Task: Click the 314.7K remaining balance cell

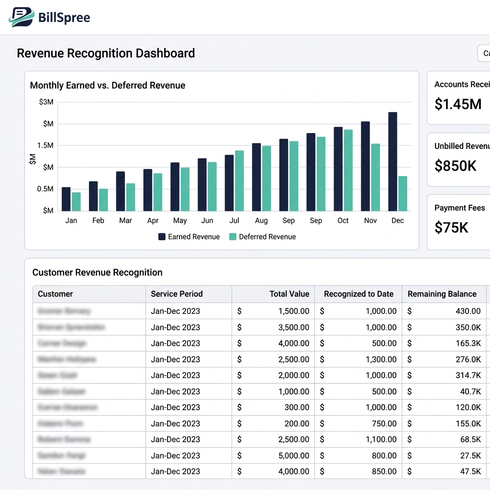Action: coord(444,375)
